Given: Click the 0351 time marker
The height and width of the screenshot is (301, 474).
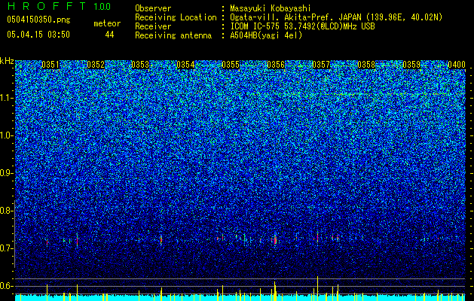Looking at the screenshot, I should click(x=50, y=65).
